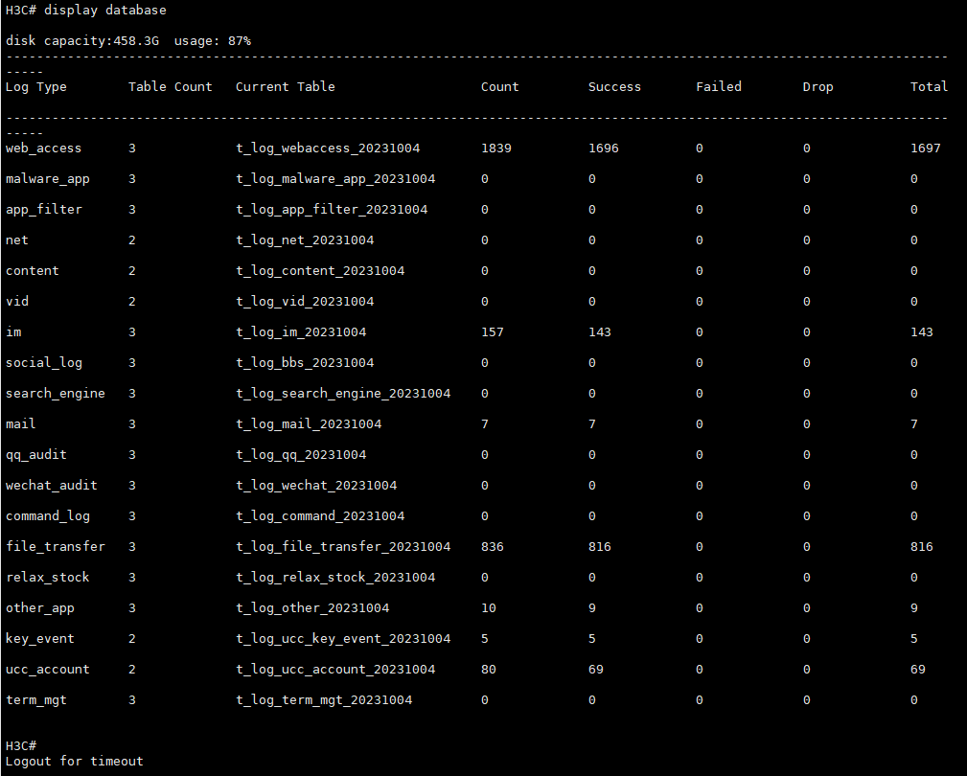
Task: Select the qq_audit log type
Action: click(35, 455)
